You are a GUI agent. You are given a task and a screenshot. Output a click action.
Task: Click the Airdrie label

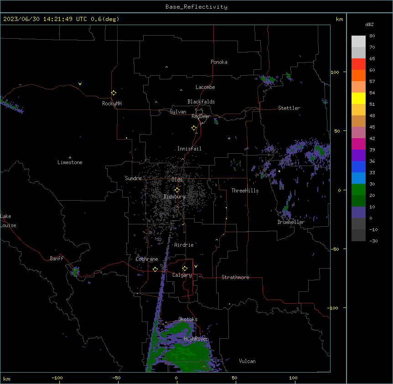pyautogui.click(x=184, y=245)
